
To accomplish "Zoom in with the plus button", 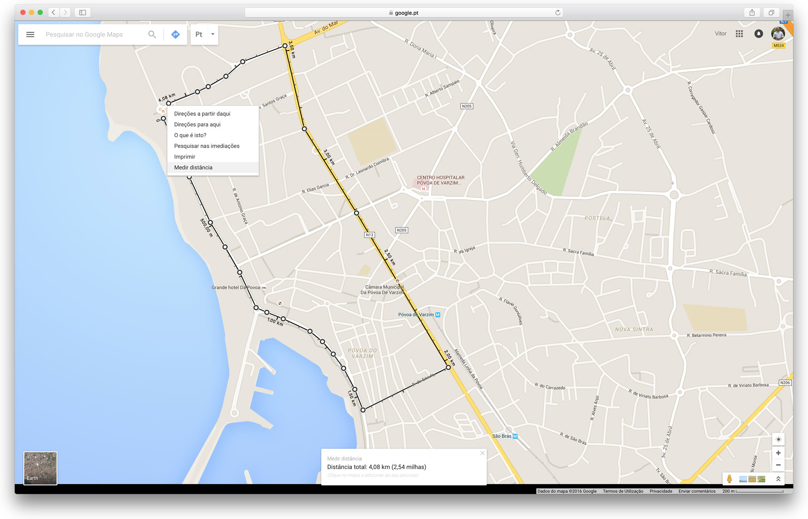I will pos(778,453).
